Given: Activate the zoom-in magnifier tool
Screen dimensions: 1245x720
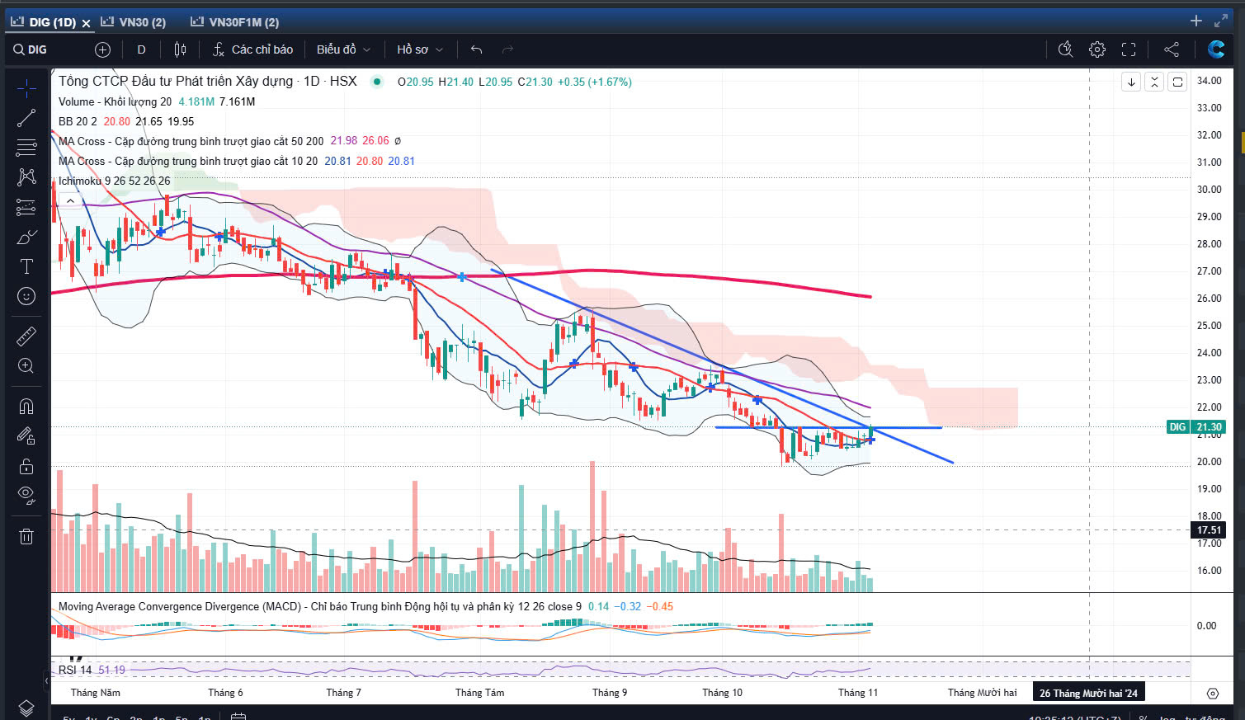Looking at the screenshot, I should [x=26, y=365].
